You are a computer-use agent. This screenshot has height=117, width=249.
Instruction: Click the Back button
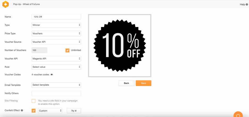pyautogui.click(x=126, y=83)
